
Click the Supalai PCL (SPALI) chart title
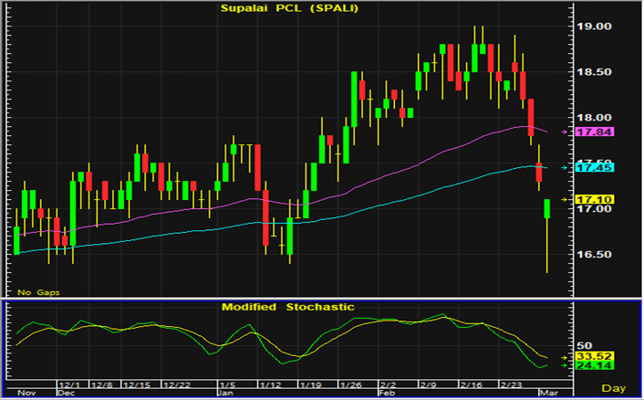pyautogui.click(x=287, y=9)
